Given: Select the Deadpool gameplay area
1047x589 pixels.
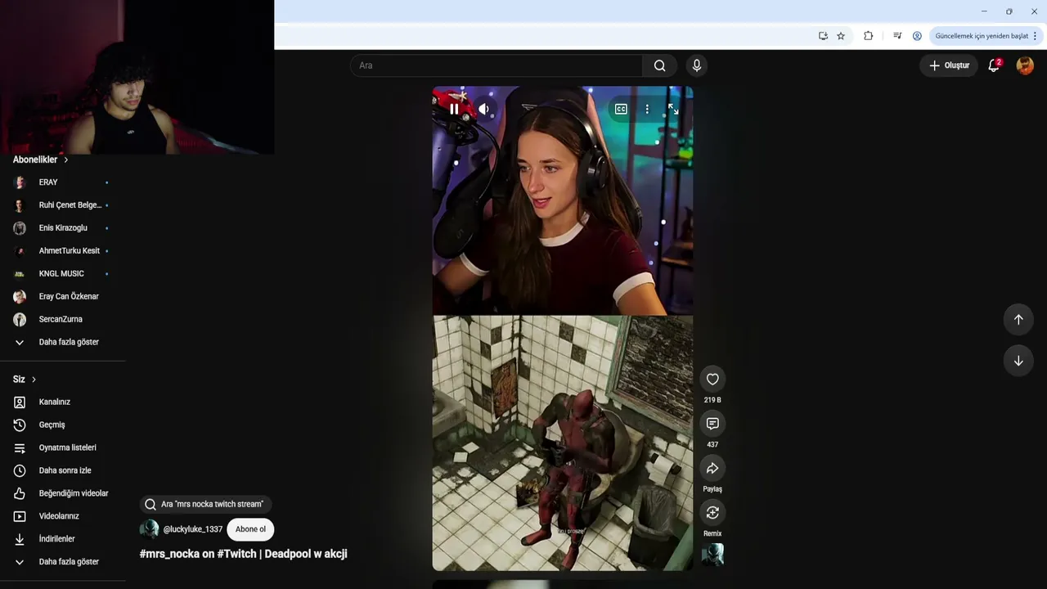Looking at the screenshot, I should click(563, 443).
